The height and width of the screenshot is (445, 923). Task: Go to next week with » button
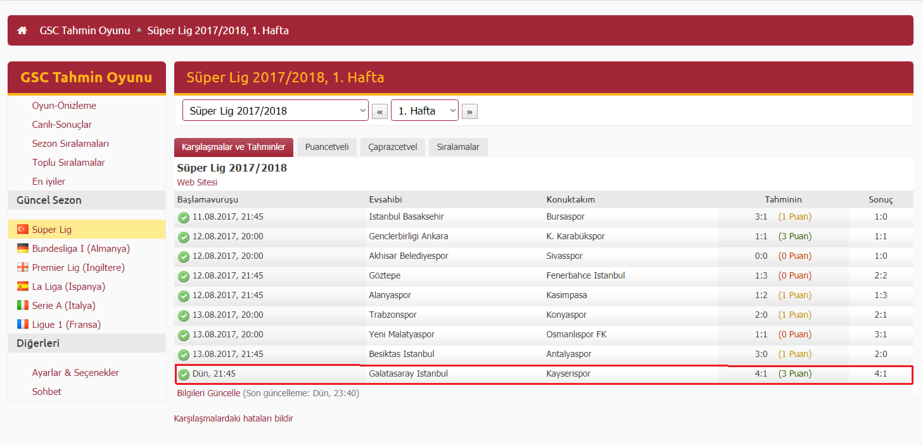[469, 111]
